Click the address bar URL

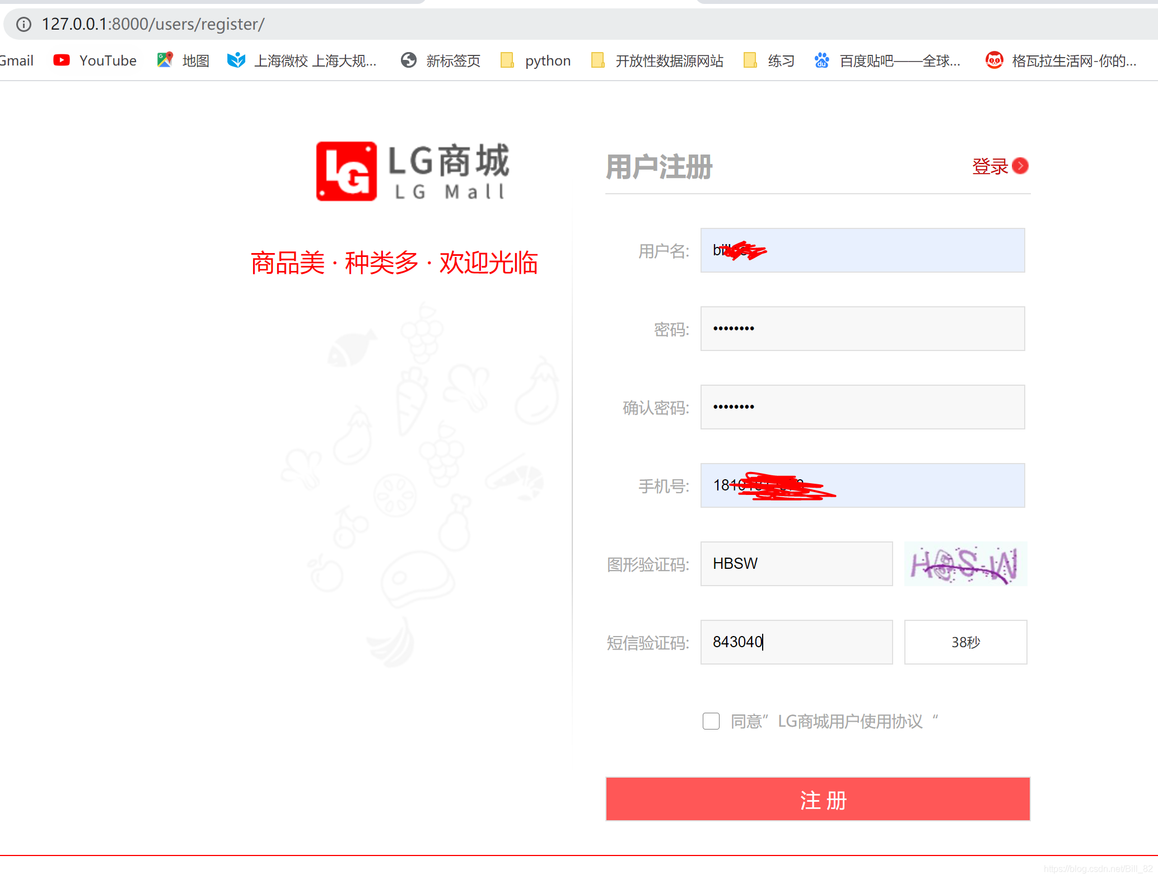[153, 24]
